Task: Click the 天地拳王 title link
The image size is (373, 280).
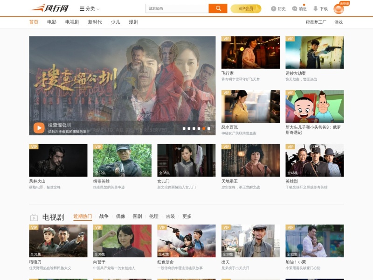Action: pyautogui.click(x=229, y=181)
